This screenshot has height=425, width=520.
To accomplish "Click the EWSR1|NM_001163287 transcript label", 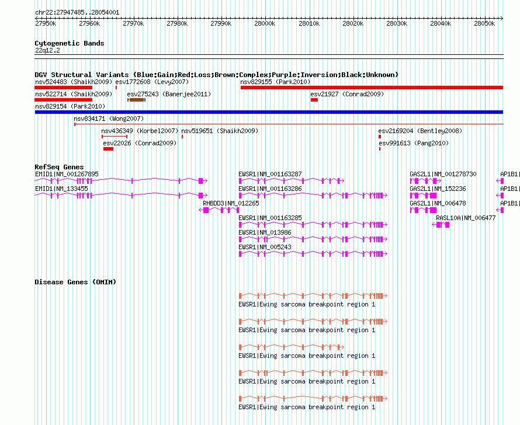I will click(271, 174).
